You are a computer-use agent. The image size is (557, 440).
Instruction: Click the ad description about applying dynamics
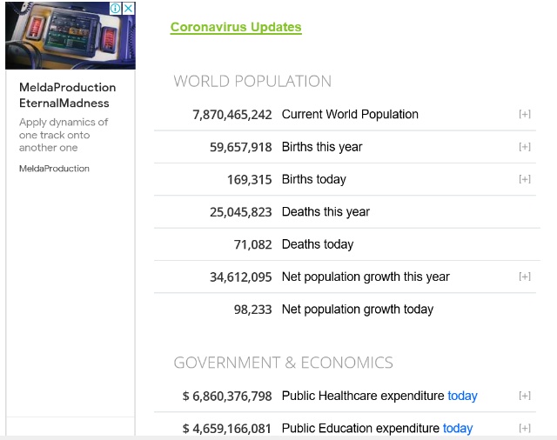click(64, 135)
